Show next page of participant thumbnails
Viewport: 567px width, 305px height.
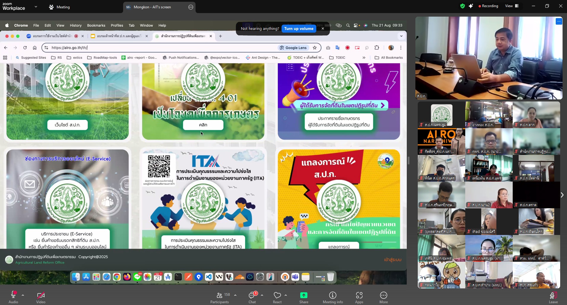(562, 195)
